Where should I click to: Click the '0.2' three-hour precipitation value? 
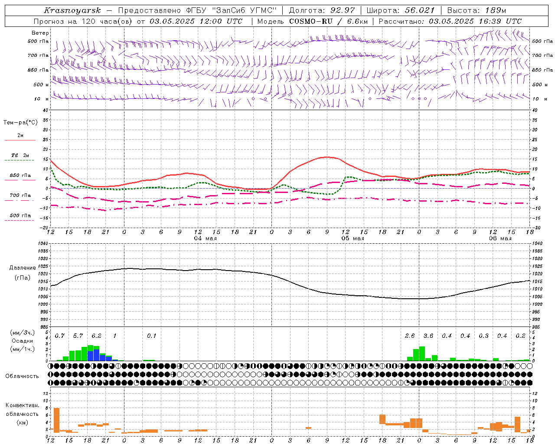[x=520, y=336]
